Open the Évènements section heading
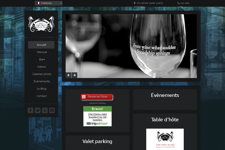 [x=165, y=95]
